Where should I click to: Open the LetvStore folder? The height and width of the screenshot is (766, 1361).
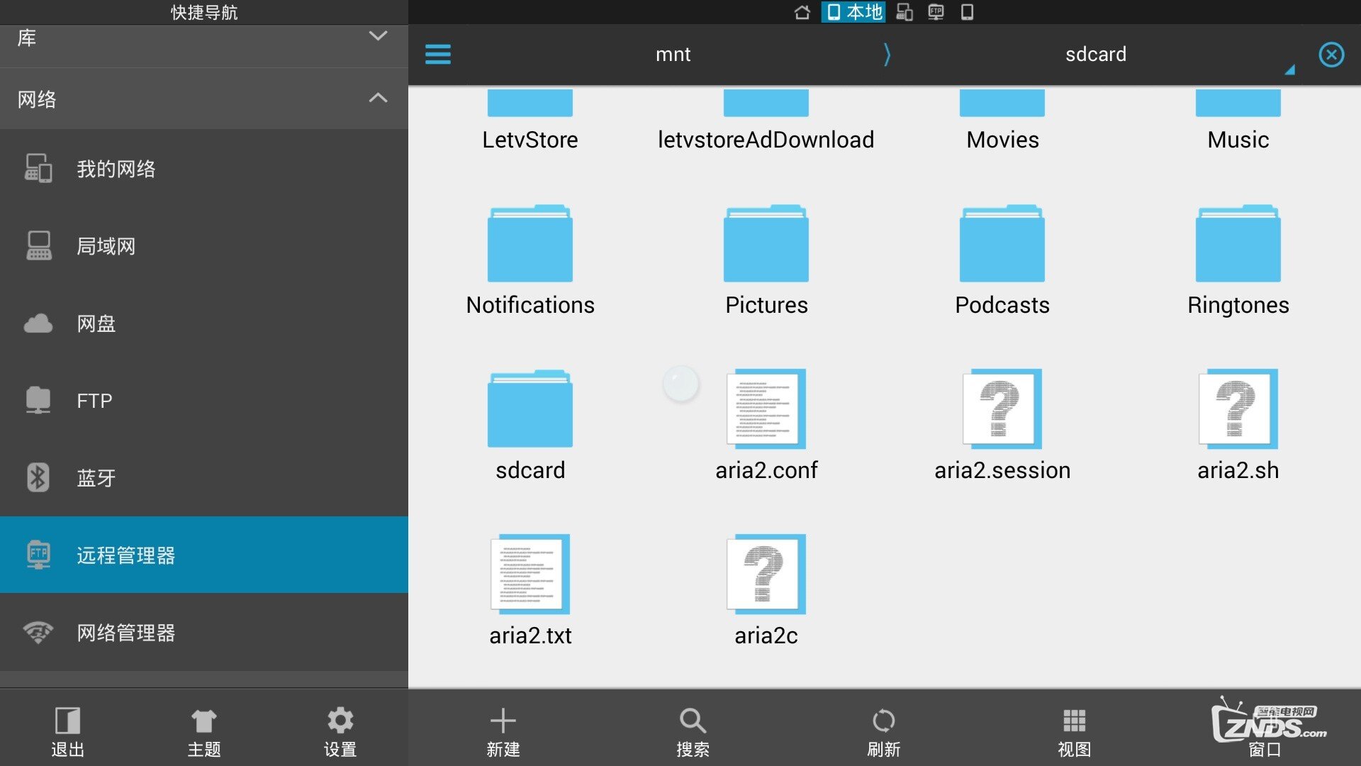point(530,121)
